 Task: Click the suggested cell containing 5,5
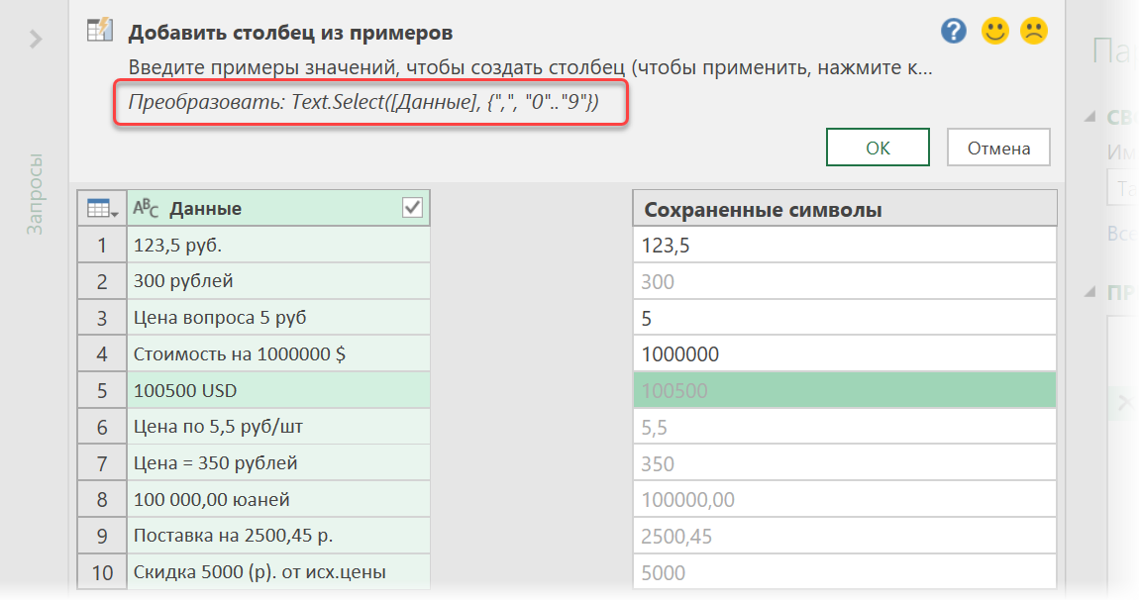click(845, 427)
